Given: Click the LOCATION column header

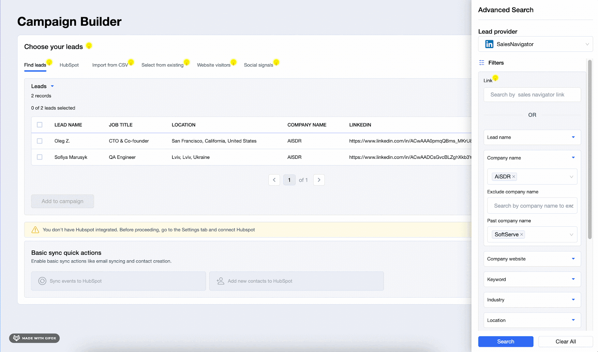Looking at the screenshot, I should (x=184, y=125).
